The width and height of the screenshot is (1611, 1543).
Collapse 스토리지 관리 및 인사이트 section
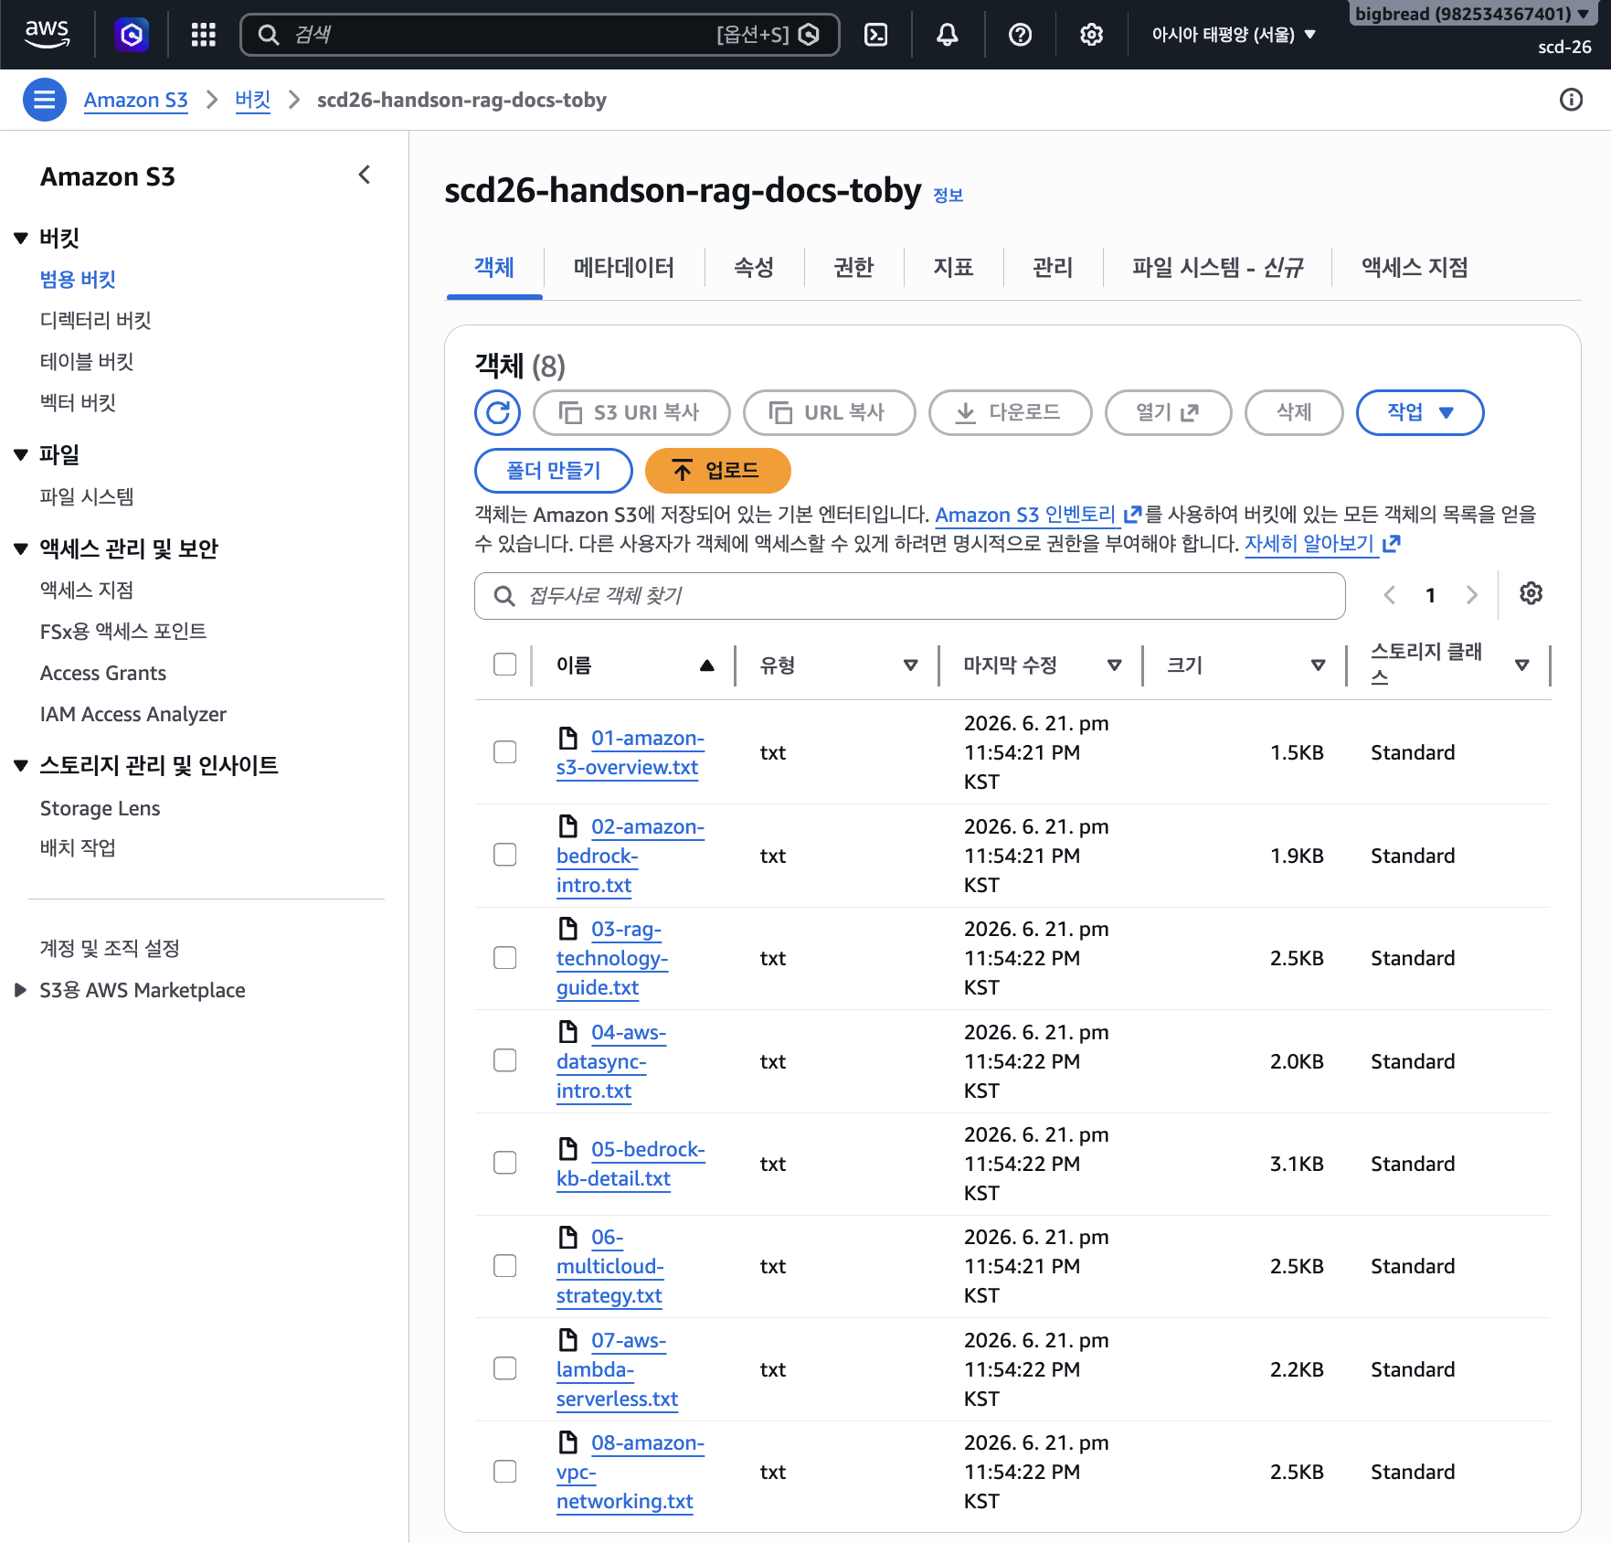pyautogui.click(x=21, y=765)
